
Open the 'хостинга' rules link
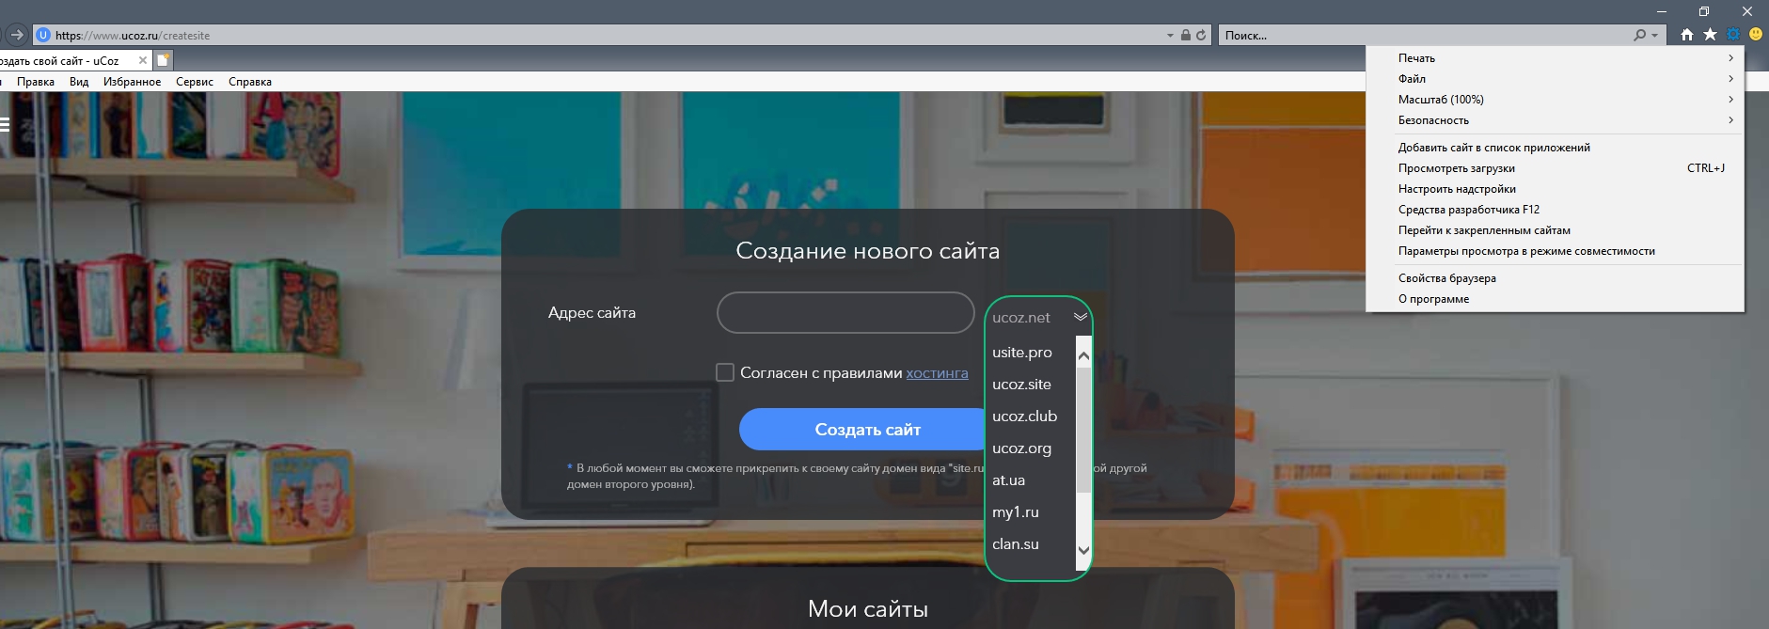pyautogui.click(x=937, y=372)
